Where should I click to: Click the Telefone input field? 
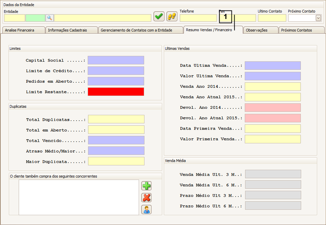pyautogui.click(x=198, y=18)
